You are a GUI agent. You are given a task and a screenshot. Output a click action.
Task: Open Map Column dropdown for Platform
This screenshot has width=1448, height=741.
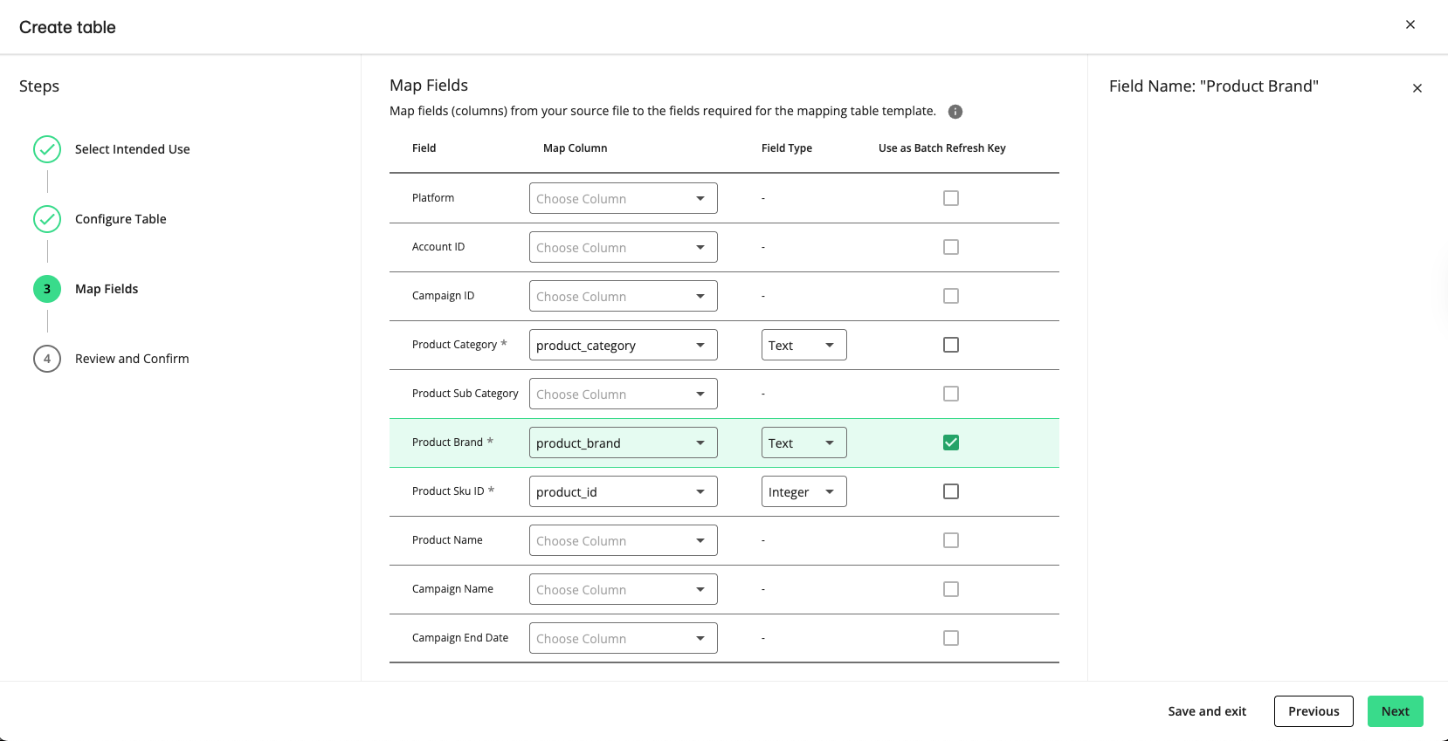point(623,198)
